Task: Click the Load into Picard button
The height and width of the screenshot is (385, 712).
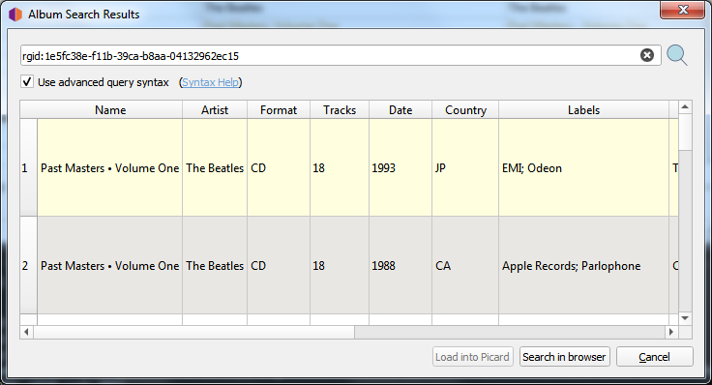Action: [472, 357]
